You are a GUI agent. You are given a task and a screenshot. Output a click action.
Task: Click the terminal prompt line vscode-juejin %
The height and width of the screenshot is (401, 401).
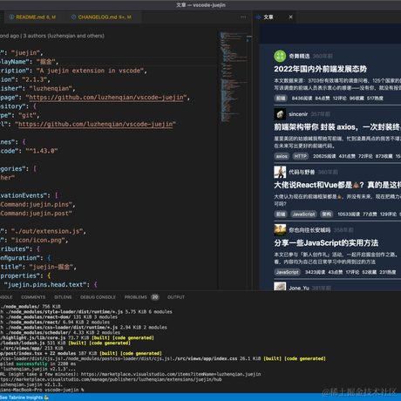click(x=42, y=390)
